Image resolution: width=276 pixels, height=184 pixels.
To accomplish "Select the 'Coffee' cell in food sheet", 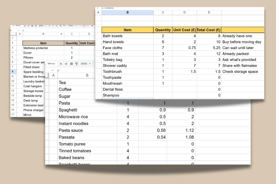I will 76,90.
